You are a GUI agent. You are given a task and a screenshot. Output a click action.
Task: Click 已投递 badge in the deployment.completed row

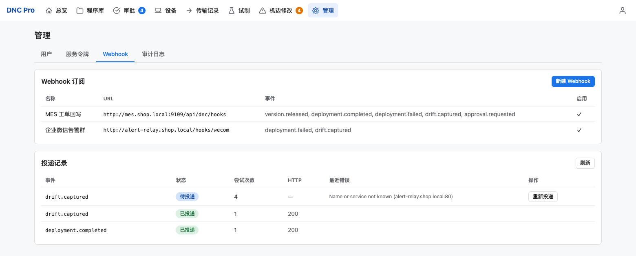(187, 230)
